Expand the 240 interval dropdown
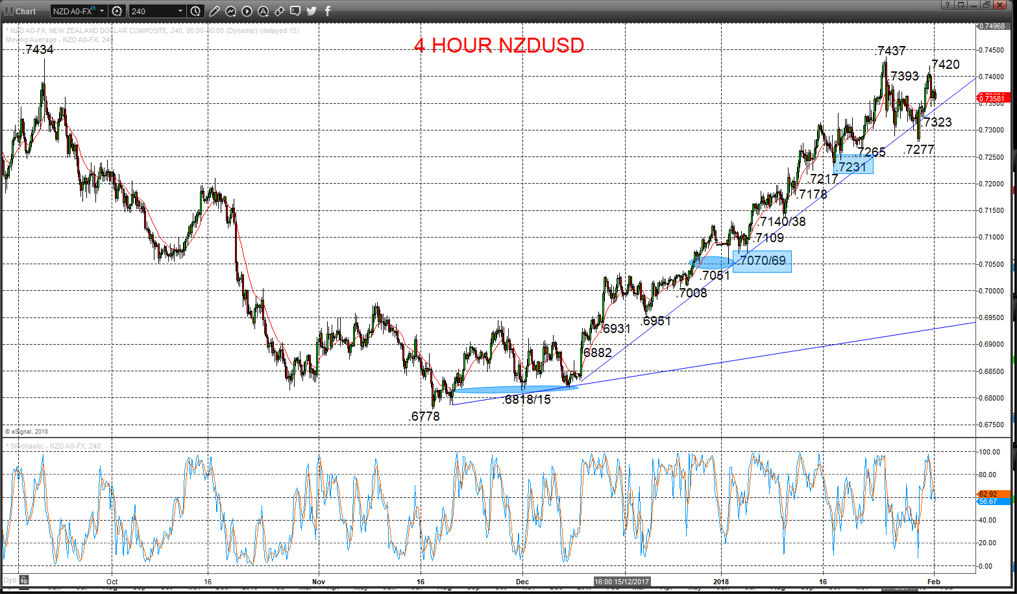 tap(180, 11)
